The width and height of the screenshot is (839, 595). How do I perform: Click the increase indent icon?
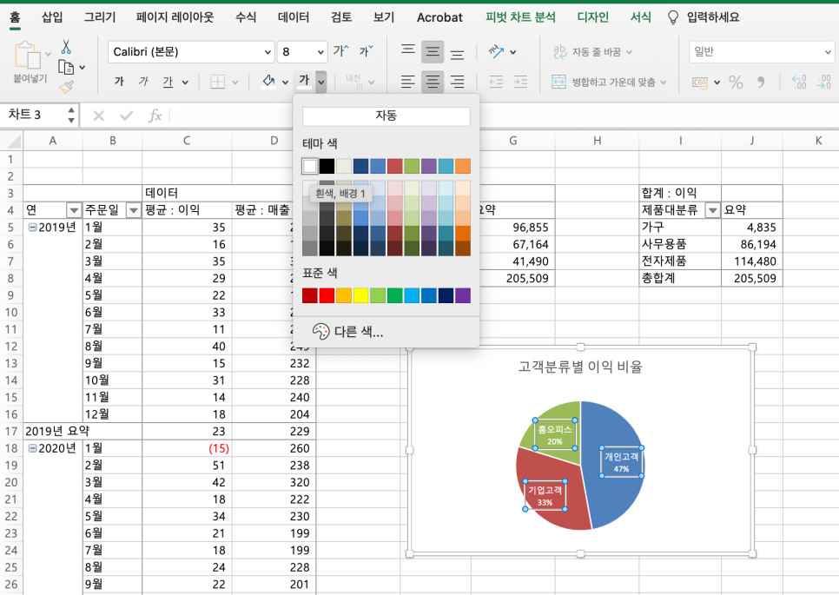(x=520, y=82)
